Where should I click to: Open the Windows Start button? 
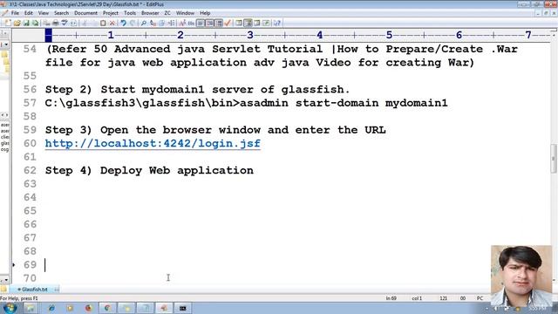[x=10, y=308]
